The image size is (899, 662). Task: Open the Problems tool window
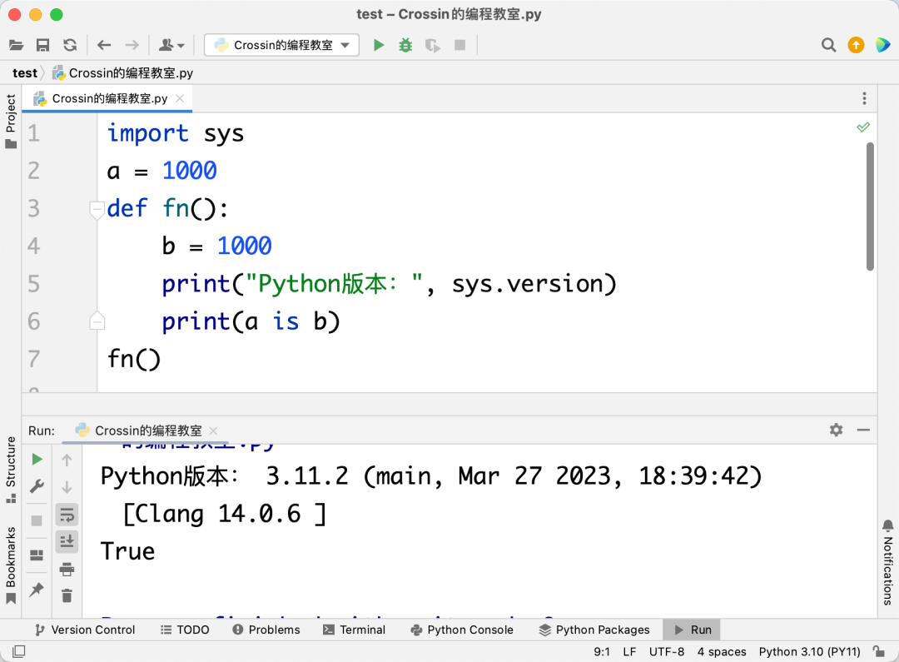coord(266,630)
